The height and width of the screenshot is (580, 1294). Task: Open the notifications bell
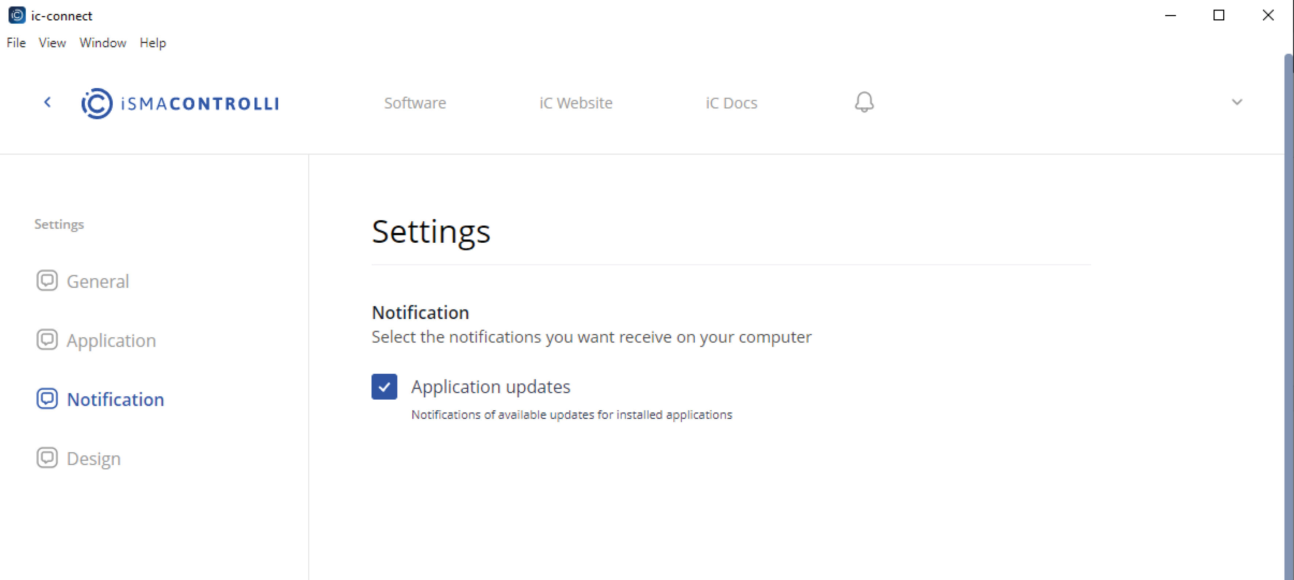pos(864,103)
